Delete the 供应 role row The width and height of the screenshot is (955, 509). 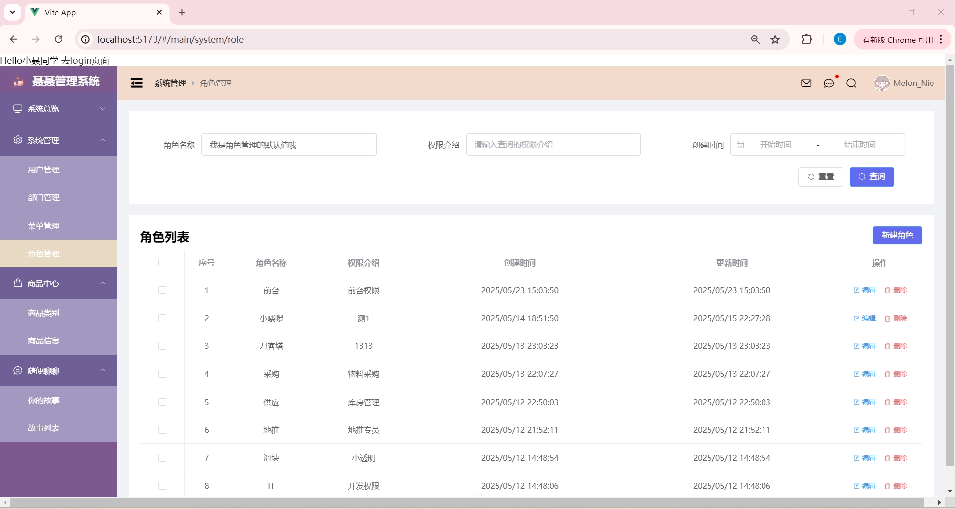click(x=896, y=402)
